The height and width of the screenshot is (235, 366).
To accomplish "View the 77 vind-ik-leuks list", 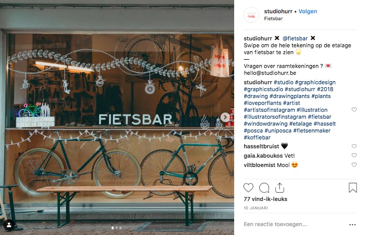I will (x=265, y=199).
